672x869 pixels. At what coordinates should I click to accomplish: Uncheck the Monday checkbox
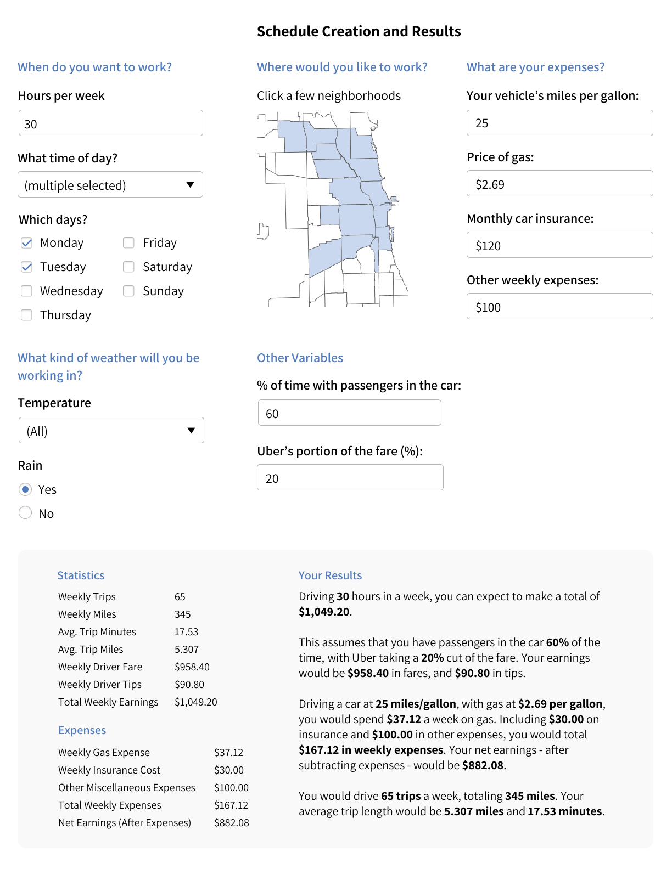26,242
